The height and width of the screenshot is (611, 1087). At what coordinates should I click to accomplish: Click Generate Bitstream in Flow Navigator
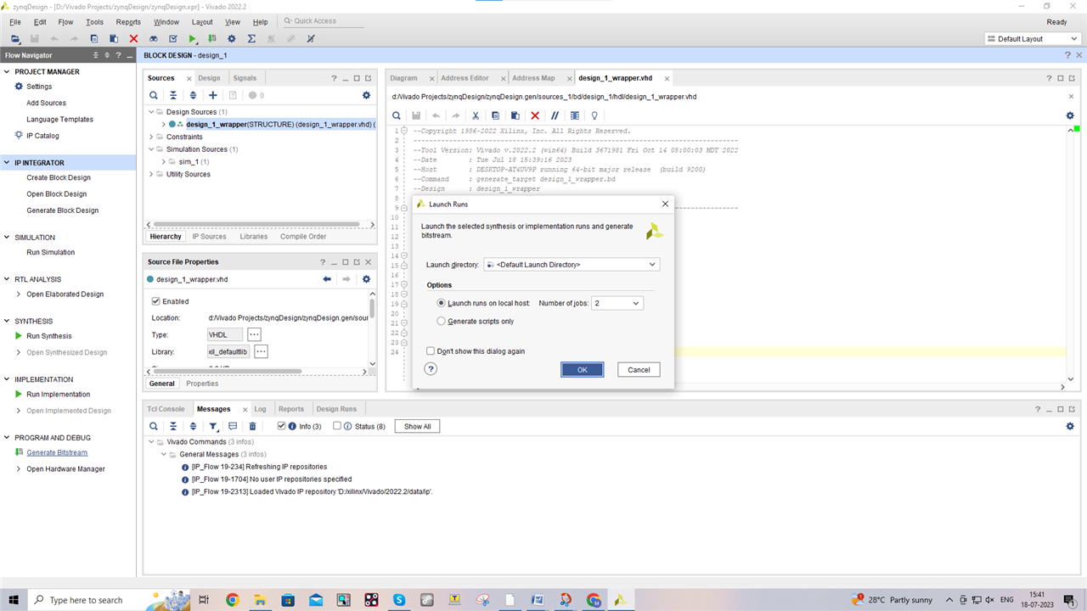[x=57, y=452]
